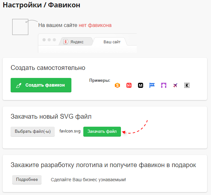The height and width of the screenshot is (195, 211).
Task: Click the gray window dots in mockup
Action: [49, 40]
